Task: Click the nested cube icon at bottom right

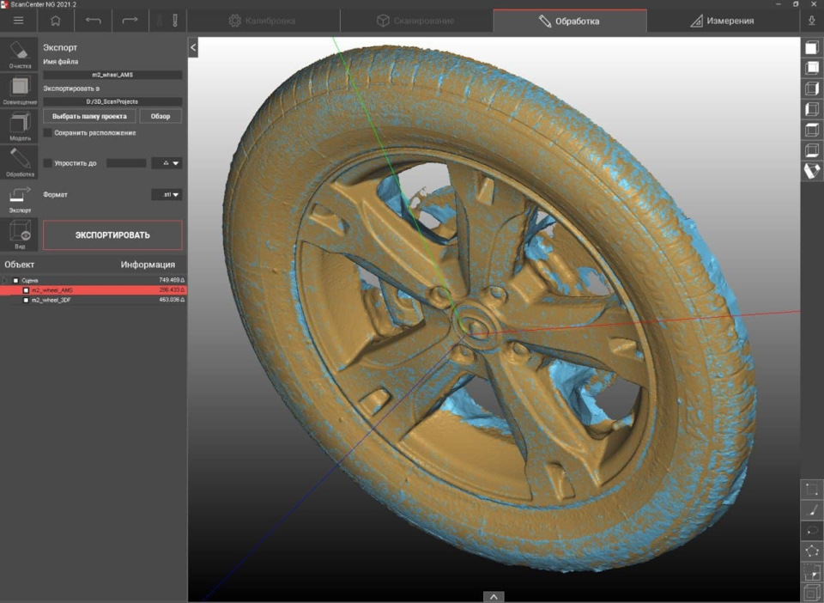Action: [x=811, y=593]
